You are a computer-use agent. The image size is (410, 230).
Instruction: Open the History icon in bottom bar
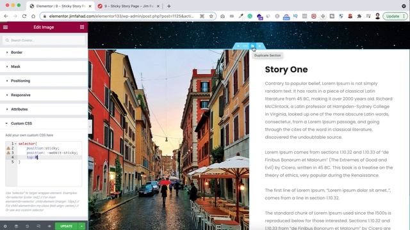pos(27,226)
